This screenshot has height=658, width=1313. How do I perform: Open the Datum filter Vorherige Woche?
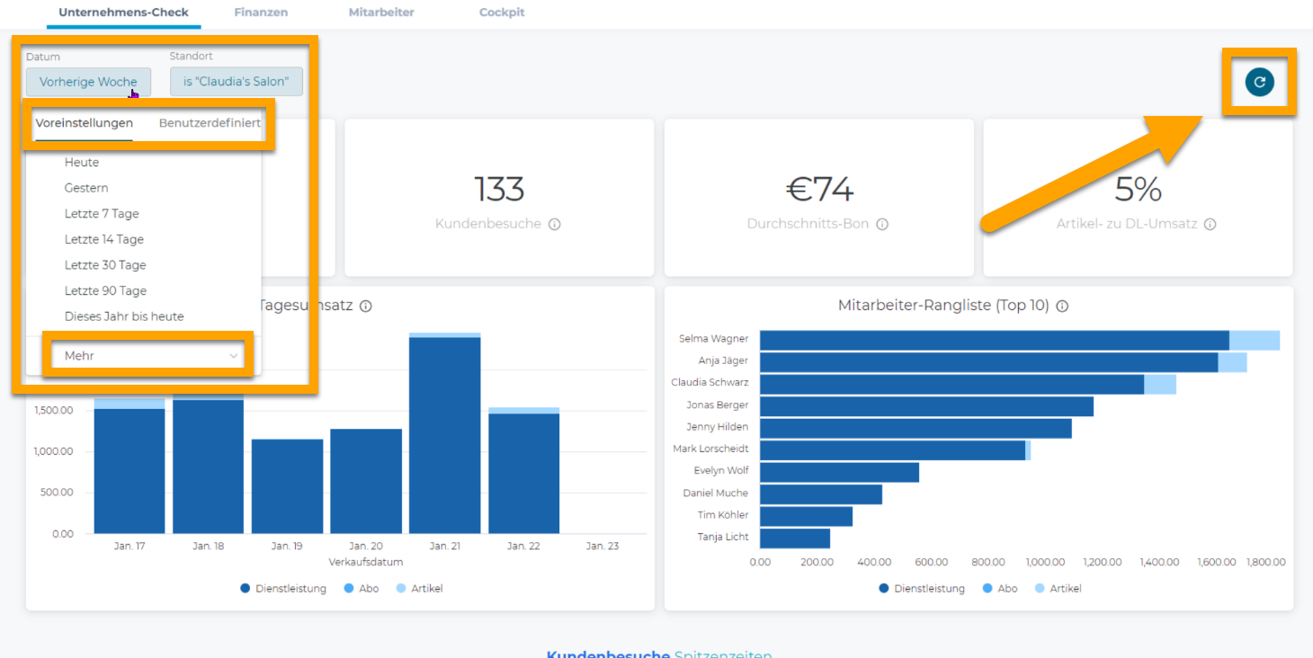tap(88, 82)
